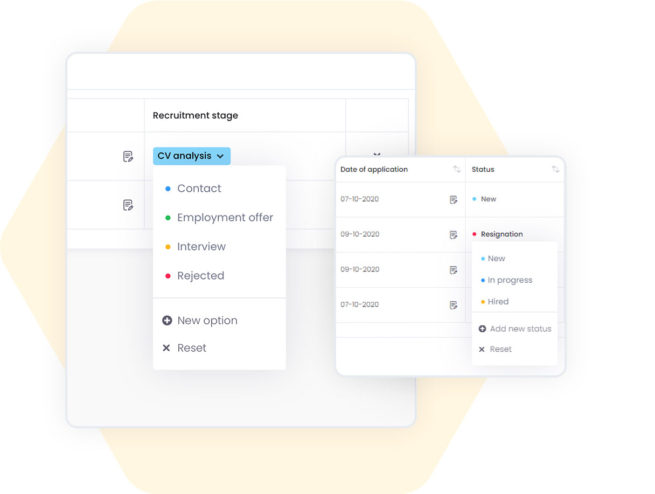Choose Employment offer stage option
655x494 pixels.
tap(225, 218)
